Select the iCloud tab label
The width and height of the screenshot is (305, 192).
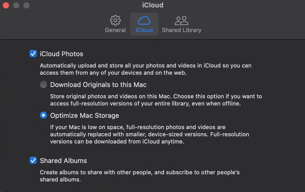(144, 30)
